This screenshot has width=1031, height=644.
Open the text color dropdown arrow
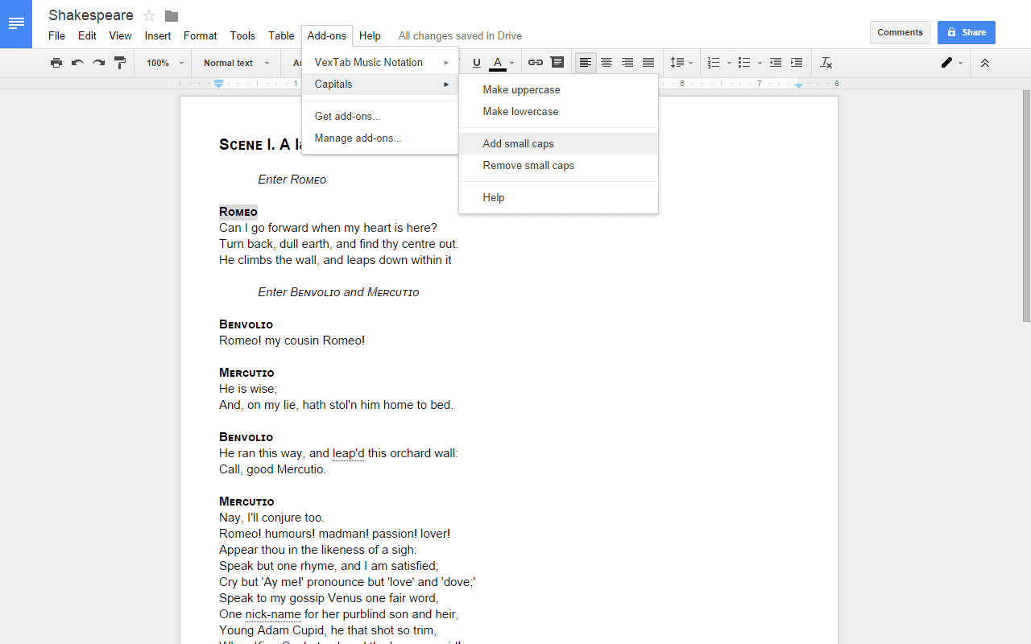[x=511, y=63]
